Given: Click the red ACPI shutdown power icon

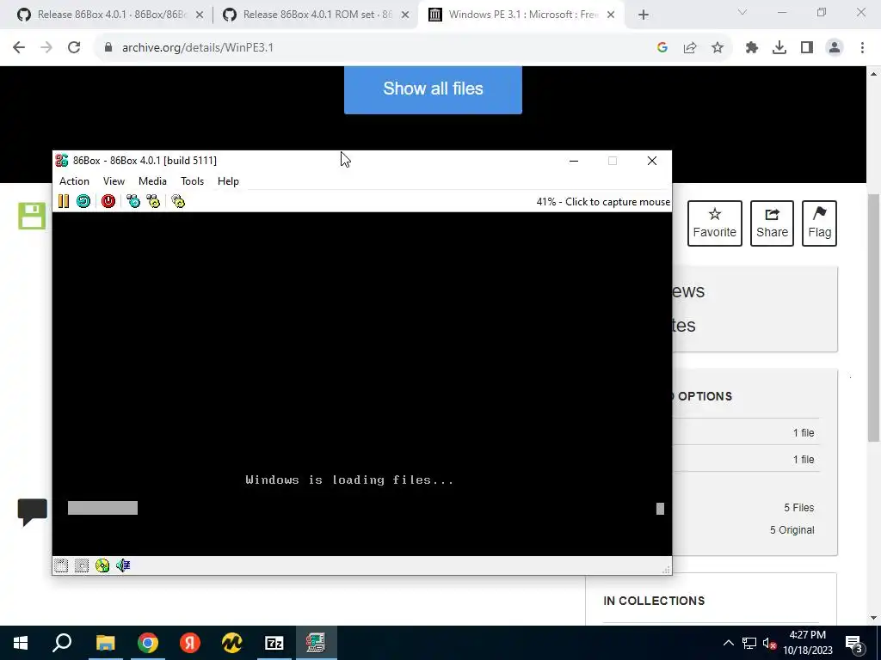Looking at the screenshot, I should (x=108, y=201).
